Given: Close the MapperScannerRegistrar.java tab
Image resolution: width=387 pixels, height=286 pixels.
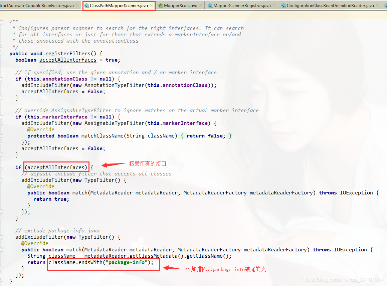Looking at the screenshot, I should click(x=274, y=5).
